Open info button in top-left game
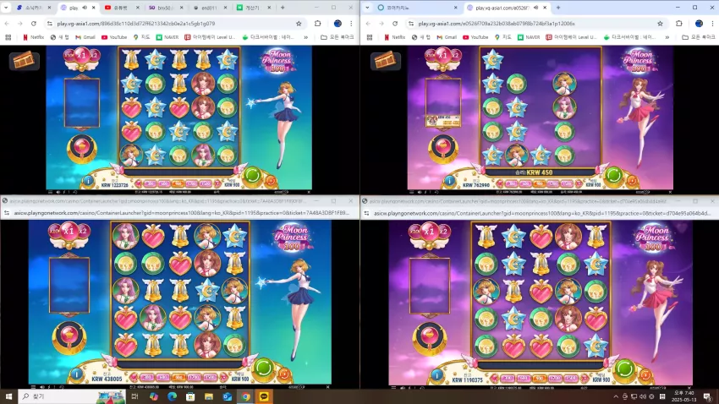719x404 pixels. (x=88, y=181)
